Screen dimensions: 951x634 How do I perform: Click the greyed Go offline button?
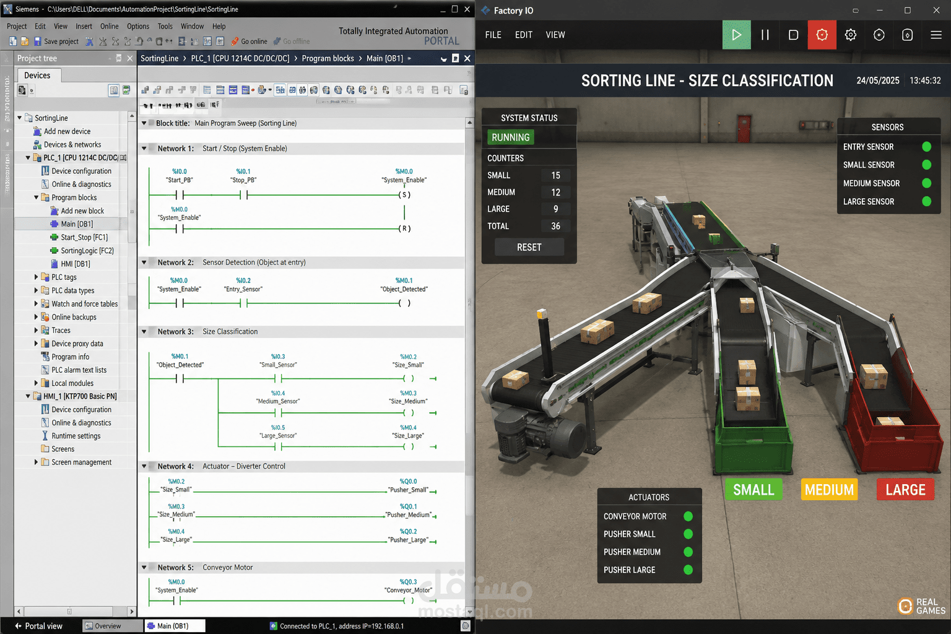point(292,41)
